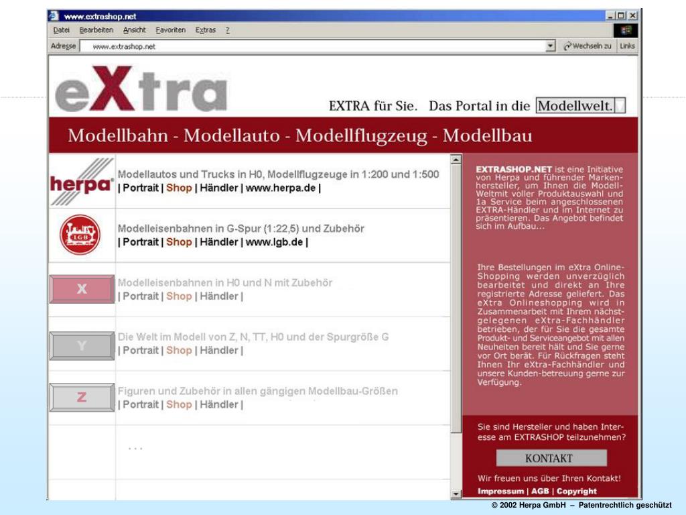Open the ? help menu

point(228,30)
